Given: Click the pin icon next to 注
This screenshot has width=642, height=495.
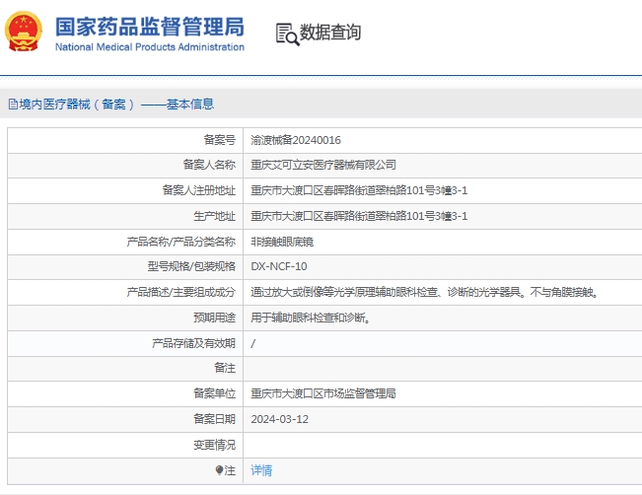Looking at the screenshot, I should point(219,470).
